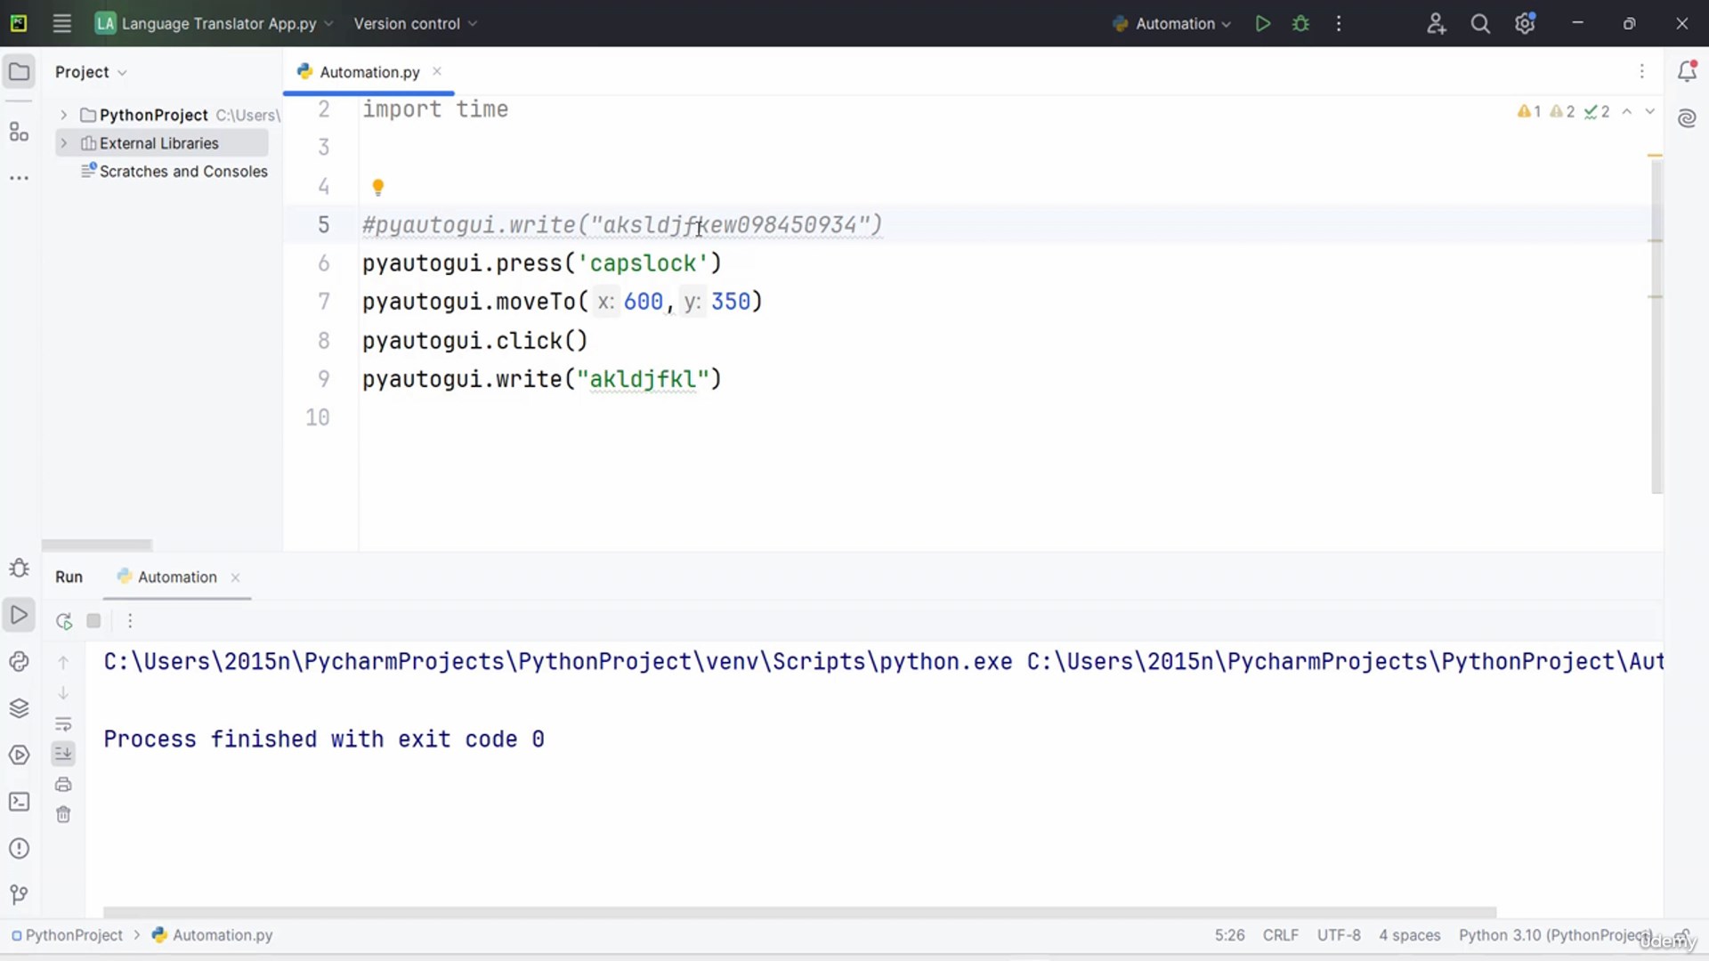Screen dimensions: 1709x961
Task: Open the warnings count inspection widget
Action: click(1564, 111)
